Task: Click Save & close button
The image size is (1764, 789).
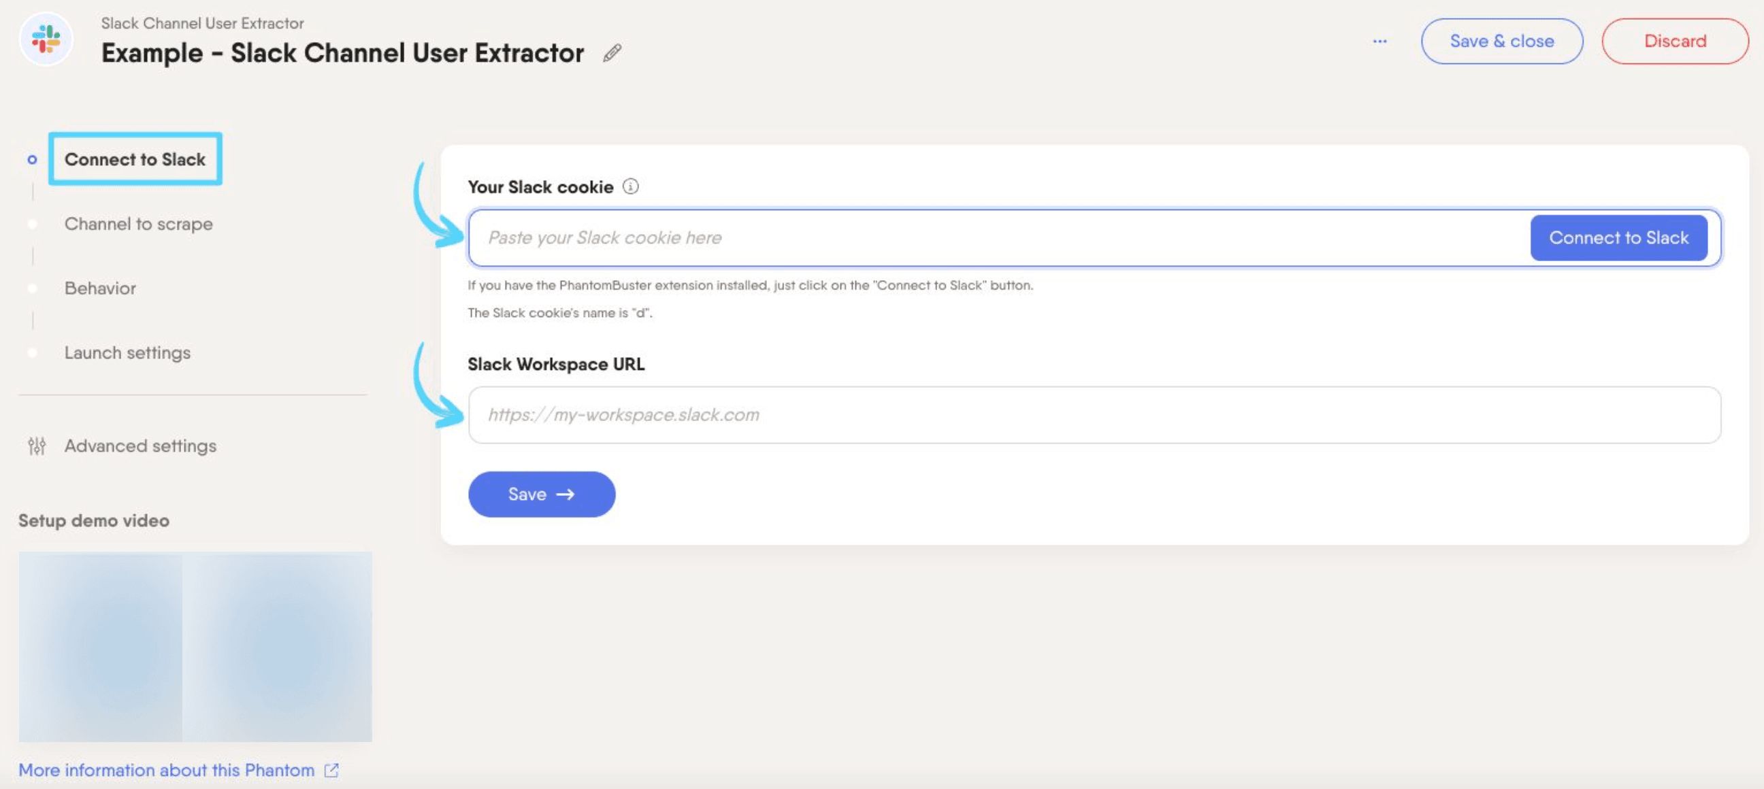Action: coord(1502,41)
